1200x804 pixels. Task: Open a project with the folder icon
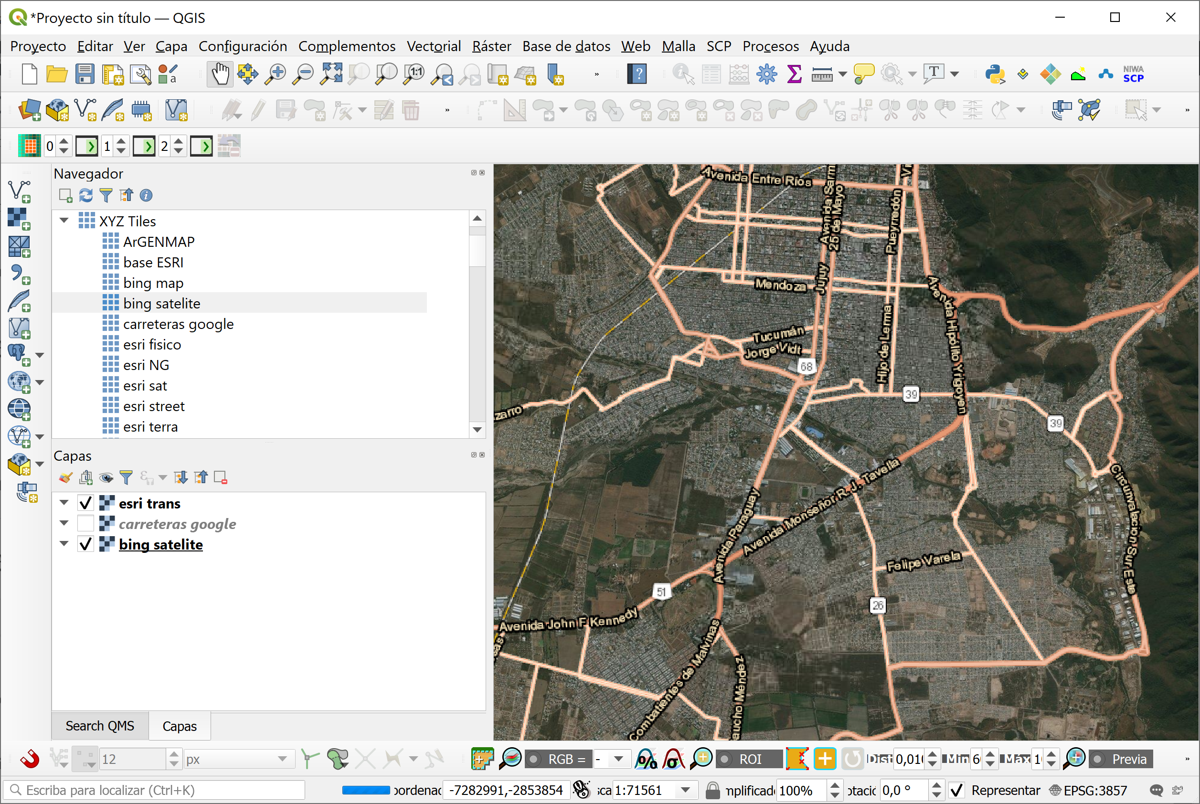click(x=57, y=74)
